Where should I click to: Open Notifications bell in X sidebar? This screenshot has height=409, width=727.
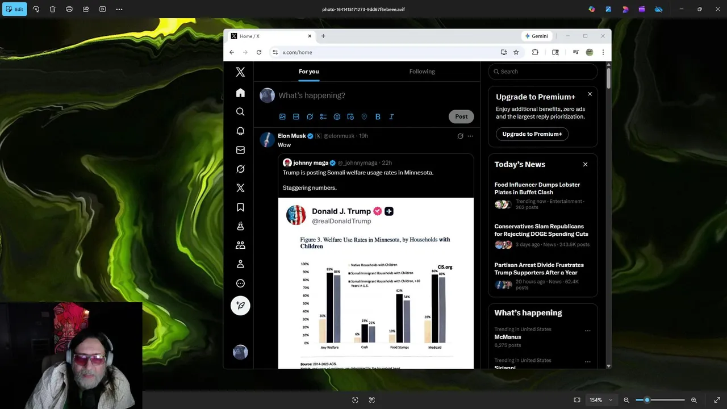(x=240, y=131)
